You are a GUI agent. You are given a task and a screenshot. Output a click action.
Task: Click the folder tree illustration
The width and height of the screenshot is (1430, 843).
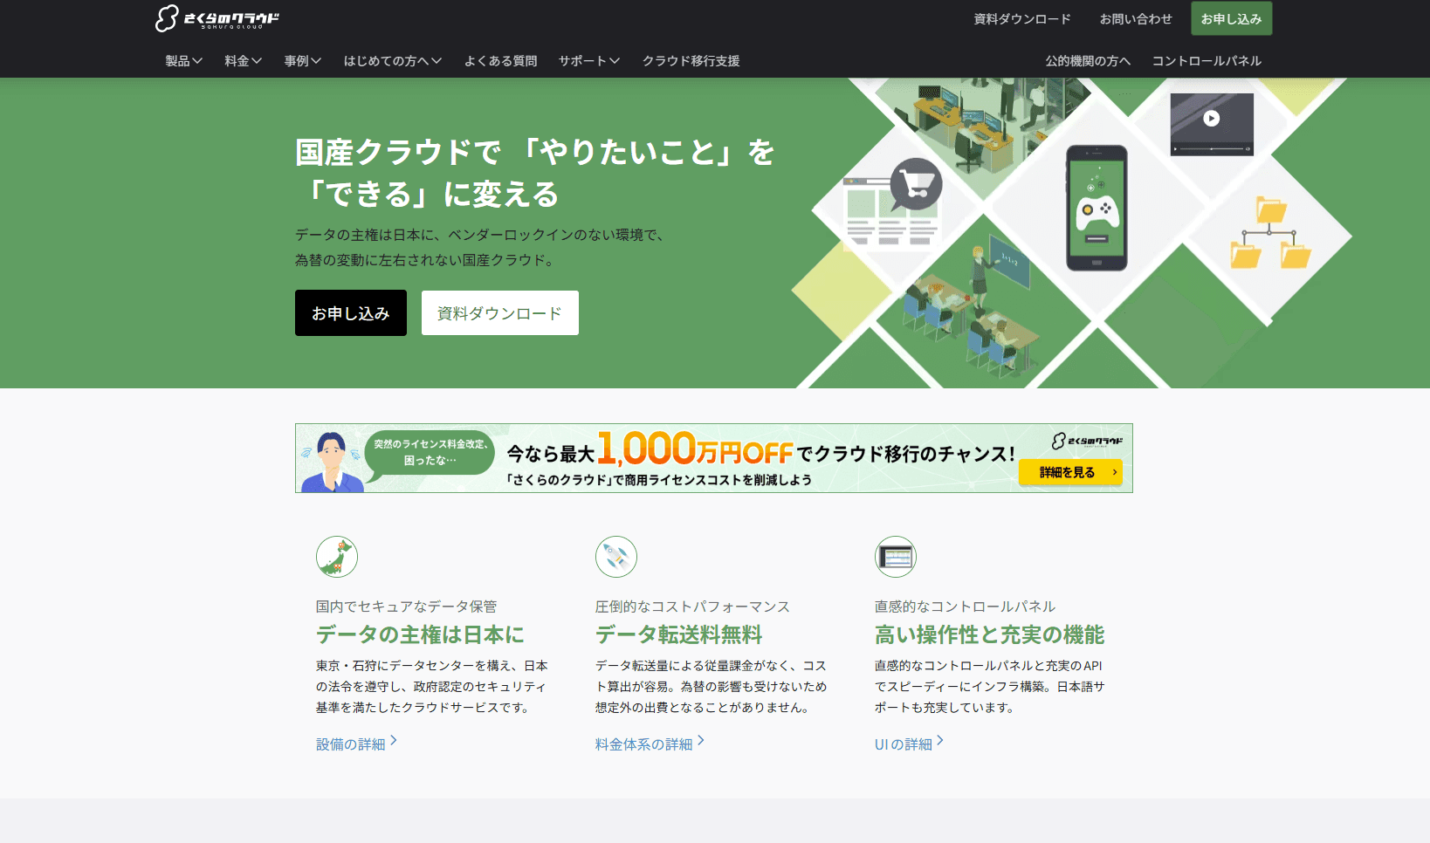[1270, 233]
